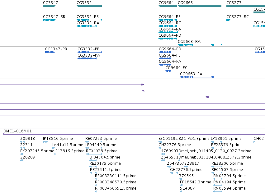Select EST bs41a11.5prime
The image size is (265, 193).
tap(54, 148)
